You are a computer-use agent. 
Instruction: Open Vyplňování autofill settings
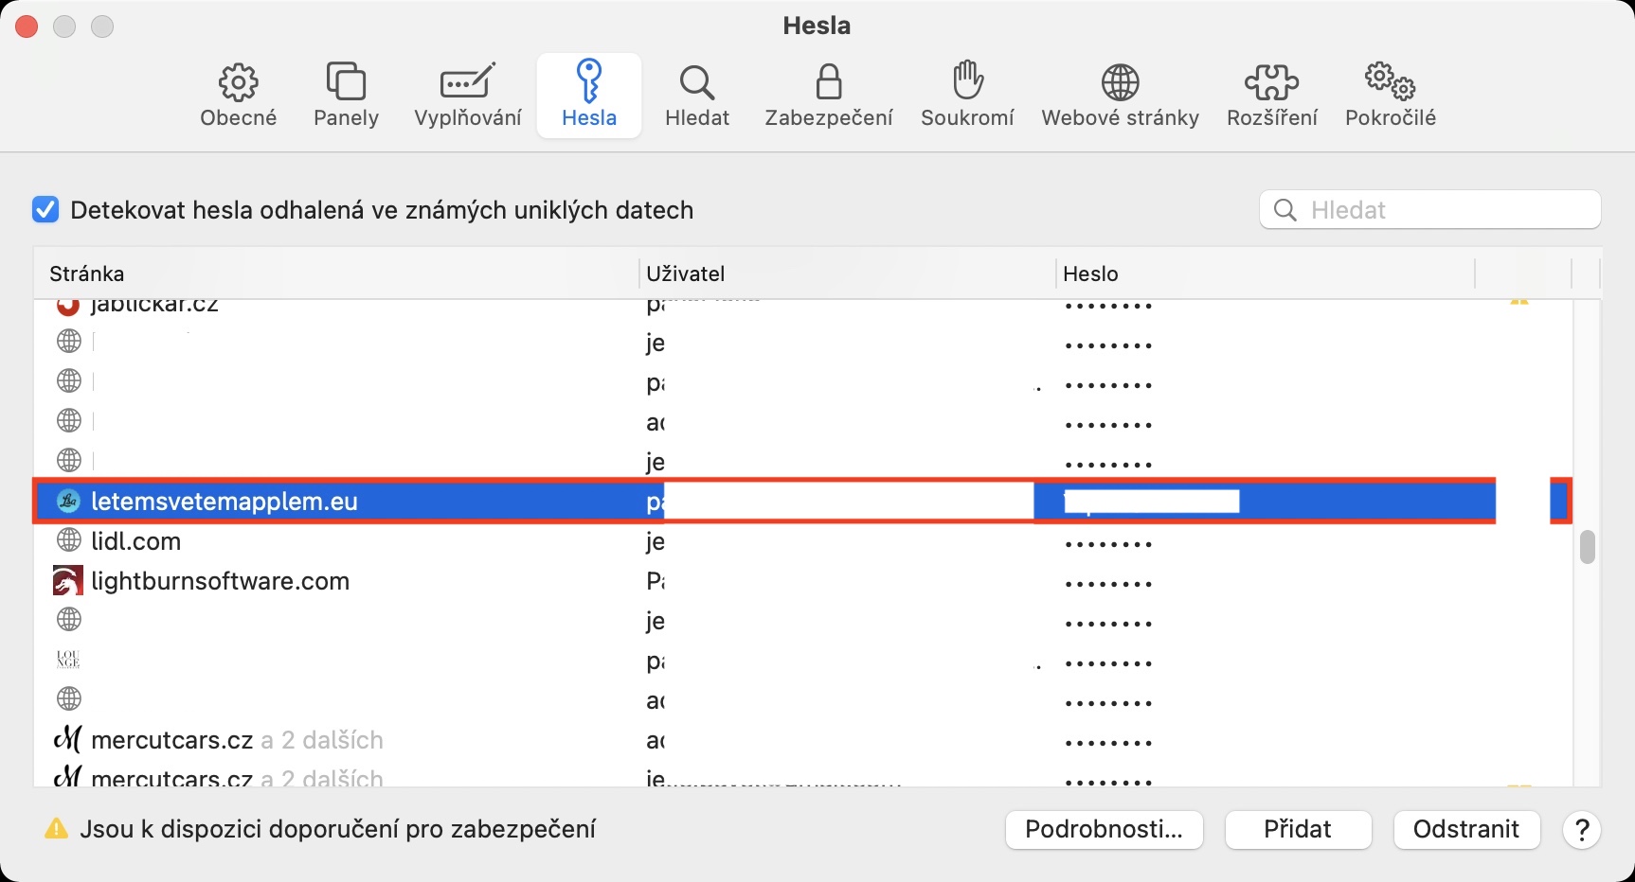468,96
